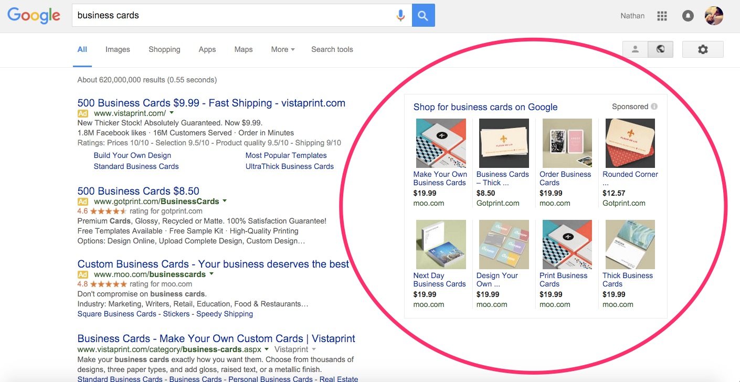The height and width of the screenshot is (382, 740).
Task: Open the Google apps grid icon
Action: coord(662,16)
